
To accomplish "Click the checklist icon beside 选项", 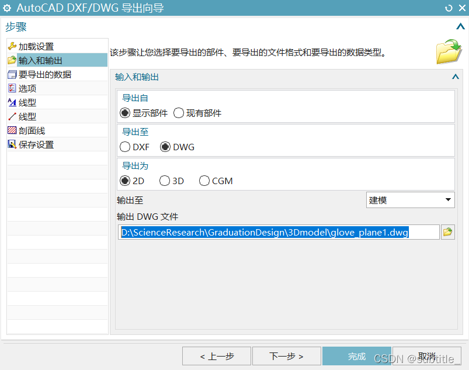I will point(12,88).
